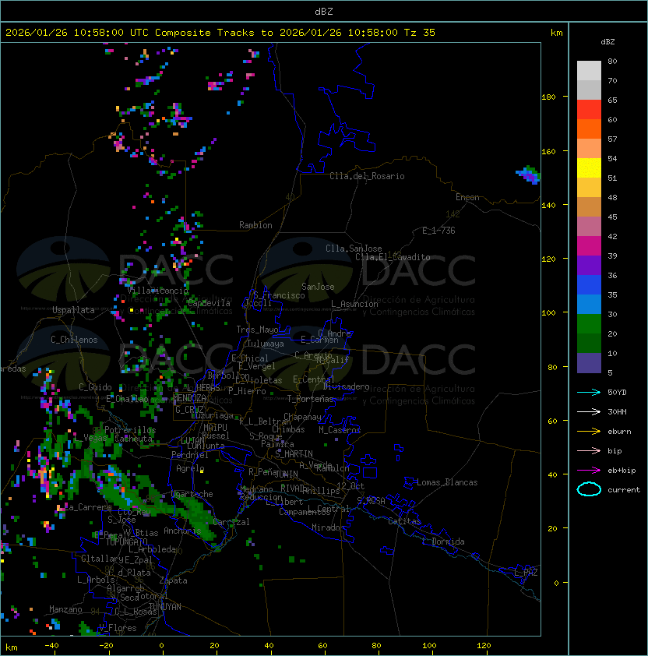This screenshot has width=648, height=656.
Task: Click the 'TUPUNGATO' label on map
Action: pyautogui.click(x=126, y=542)
